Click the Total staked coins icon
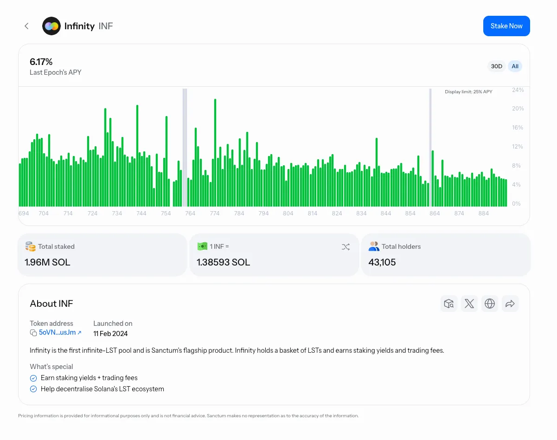557x440 pixels. 31,246
